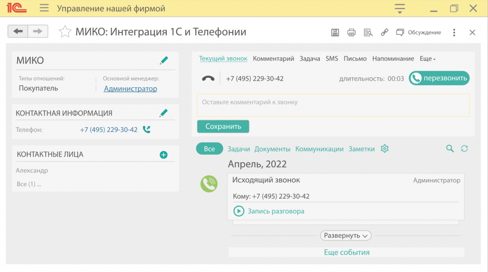Click the hang-up phone icon
Screen dimensions: 488x272
click(208, 79)
